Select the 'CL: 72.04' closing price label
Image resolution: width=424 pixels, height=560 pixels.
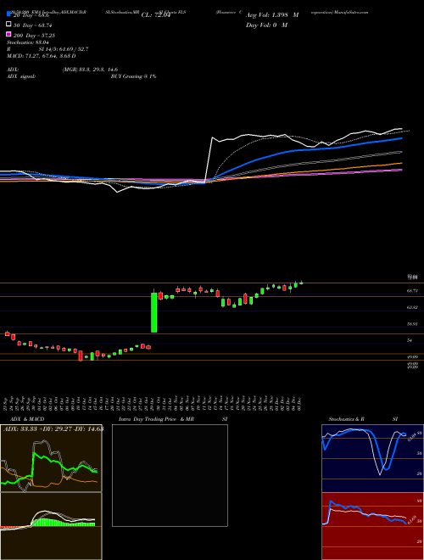tap(156, 15)
